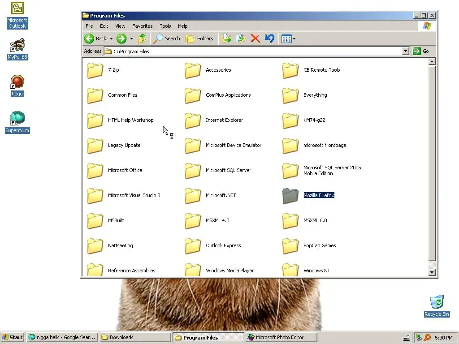Image resolution: width=459 pixels, height=344 pixels.
Task: Go up one folder level icon
Action: 142,39
